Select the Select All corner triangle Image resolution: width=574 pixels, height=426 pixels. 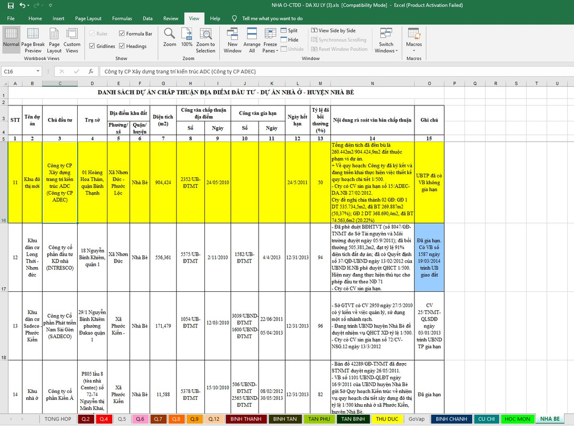(4, 84)
